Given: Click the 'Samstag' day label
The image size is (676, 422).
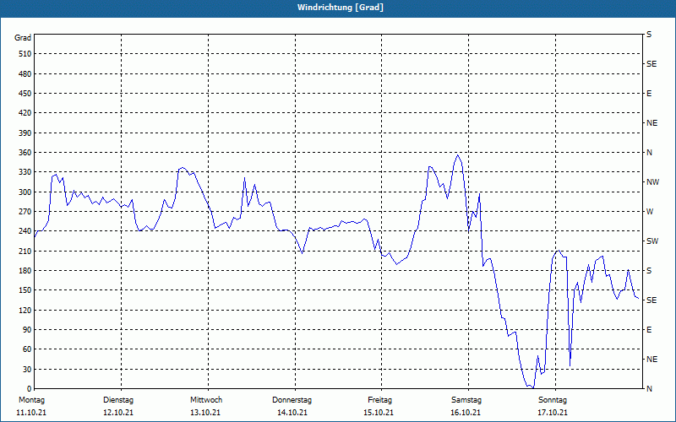Looking at the screenshot, I should tap(466, 400).
